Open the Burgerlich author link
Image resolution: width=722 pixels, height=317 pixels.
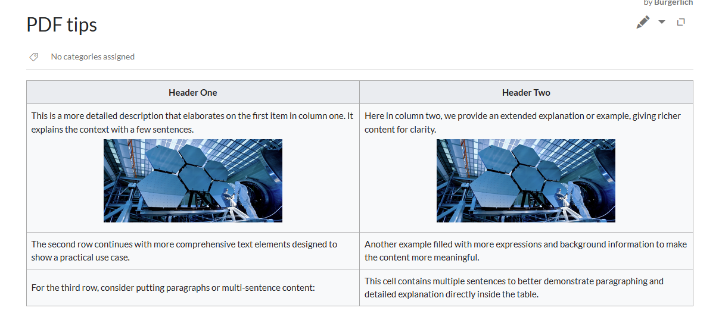click(673, 3)
